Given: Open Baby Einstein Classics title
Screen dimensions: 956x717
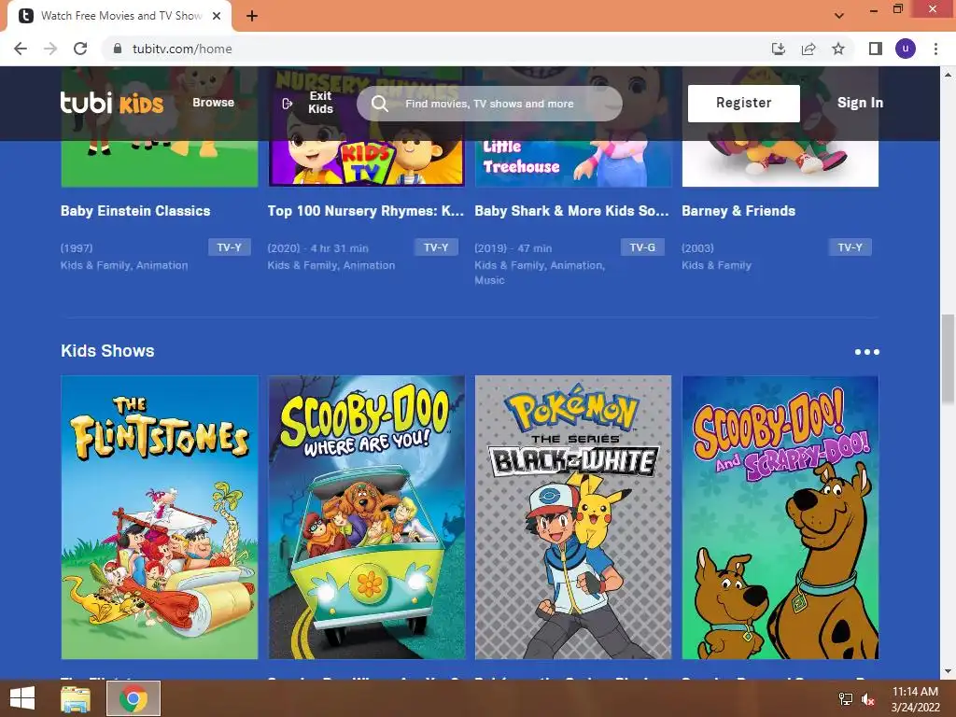Looking at the screenshot, I should [x=135, y=211].
